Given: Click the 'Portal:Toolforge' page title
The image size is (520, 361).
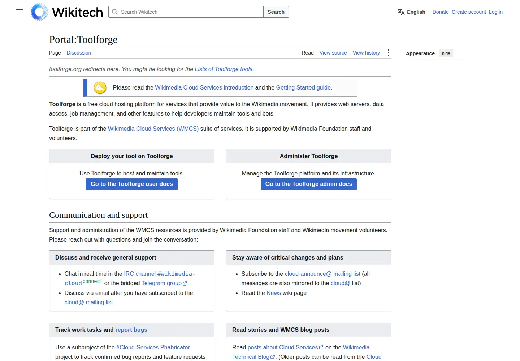Looking at the screenshot, I should coord(83,39).
